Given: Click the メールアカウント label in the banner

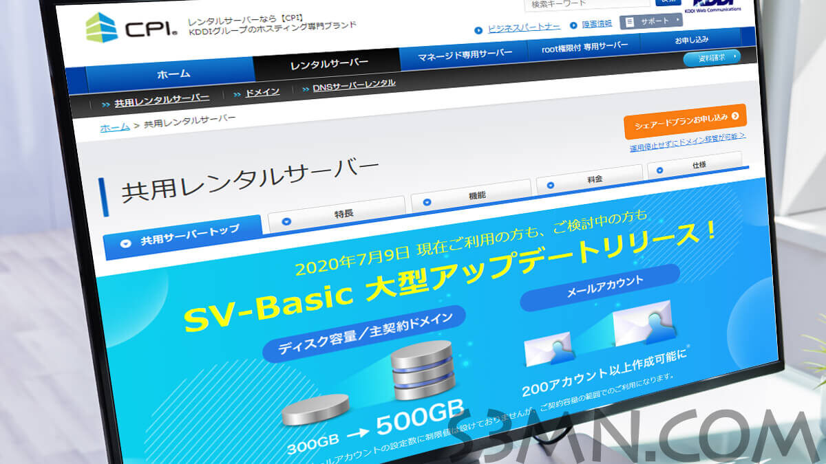Looking at the screenshot, I should [x=600, y=287].
